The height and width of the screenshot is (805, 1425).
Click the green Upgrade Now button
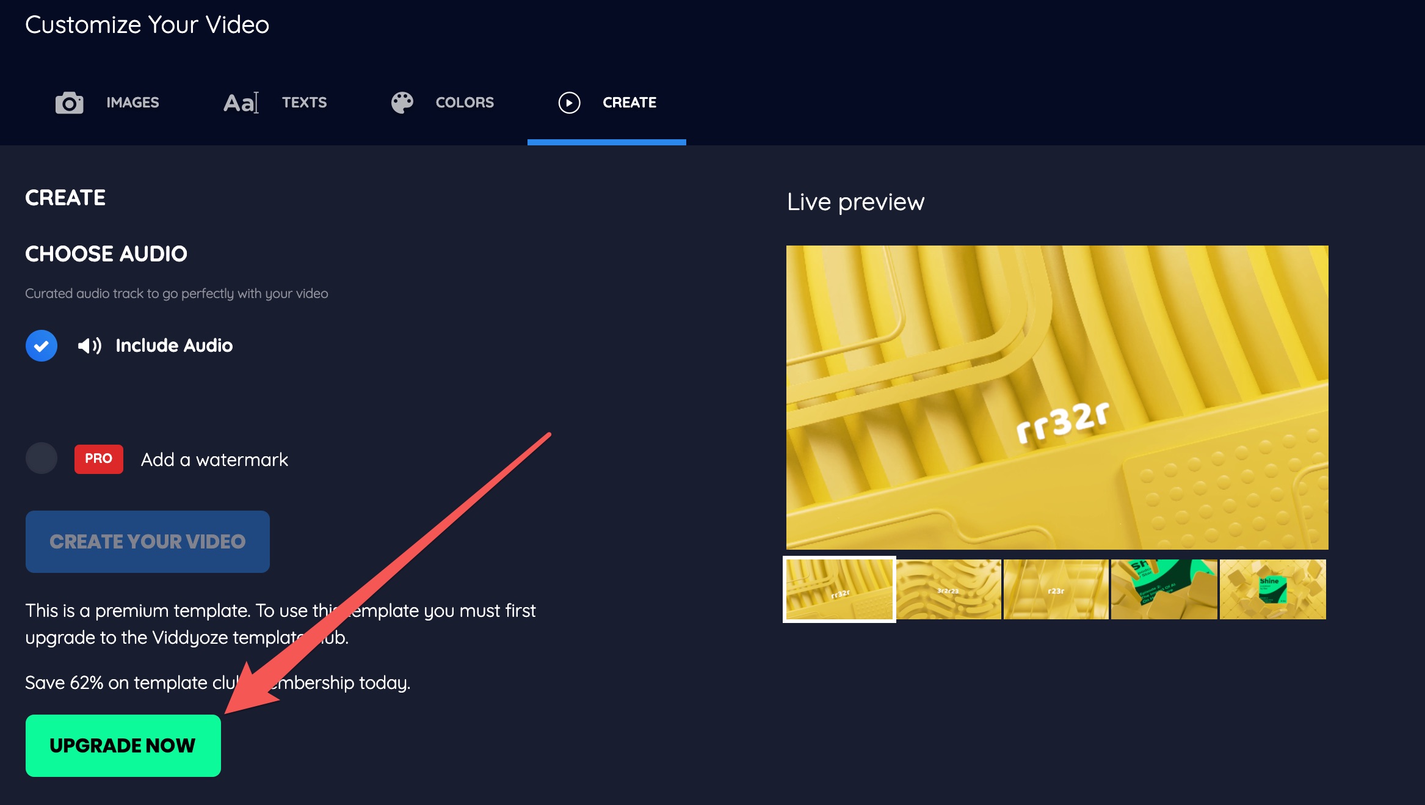tap(123, 745)
